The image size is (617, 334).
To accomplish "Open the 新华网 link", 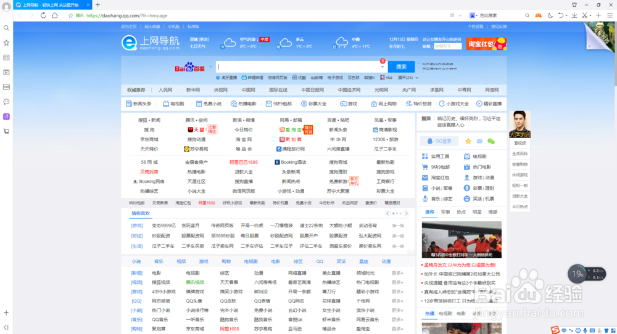I will (193, 90).
